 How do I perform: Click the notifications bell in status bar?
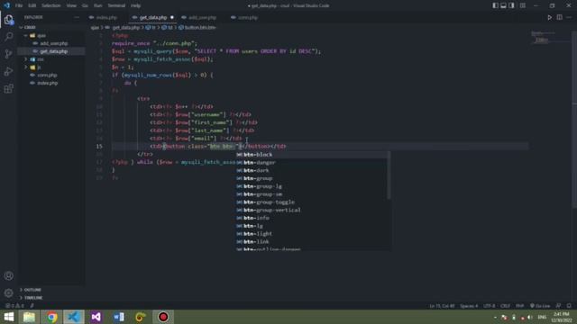tap(569, 306)
